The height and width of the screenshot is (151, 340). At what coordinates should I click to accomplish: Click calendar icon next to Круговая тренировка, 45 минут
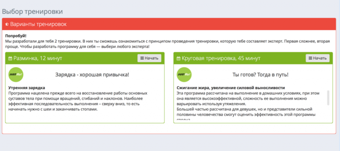click(178, 58)
